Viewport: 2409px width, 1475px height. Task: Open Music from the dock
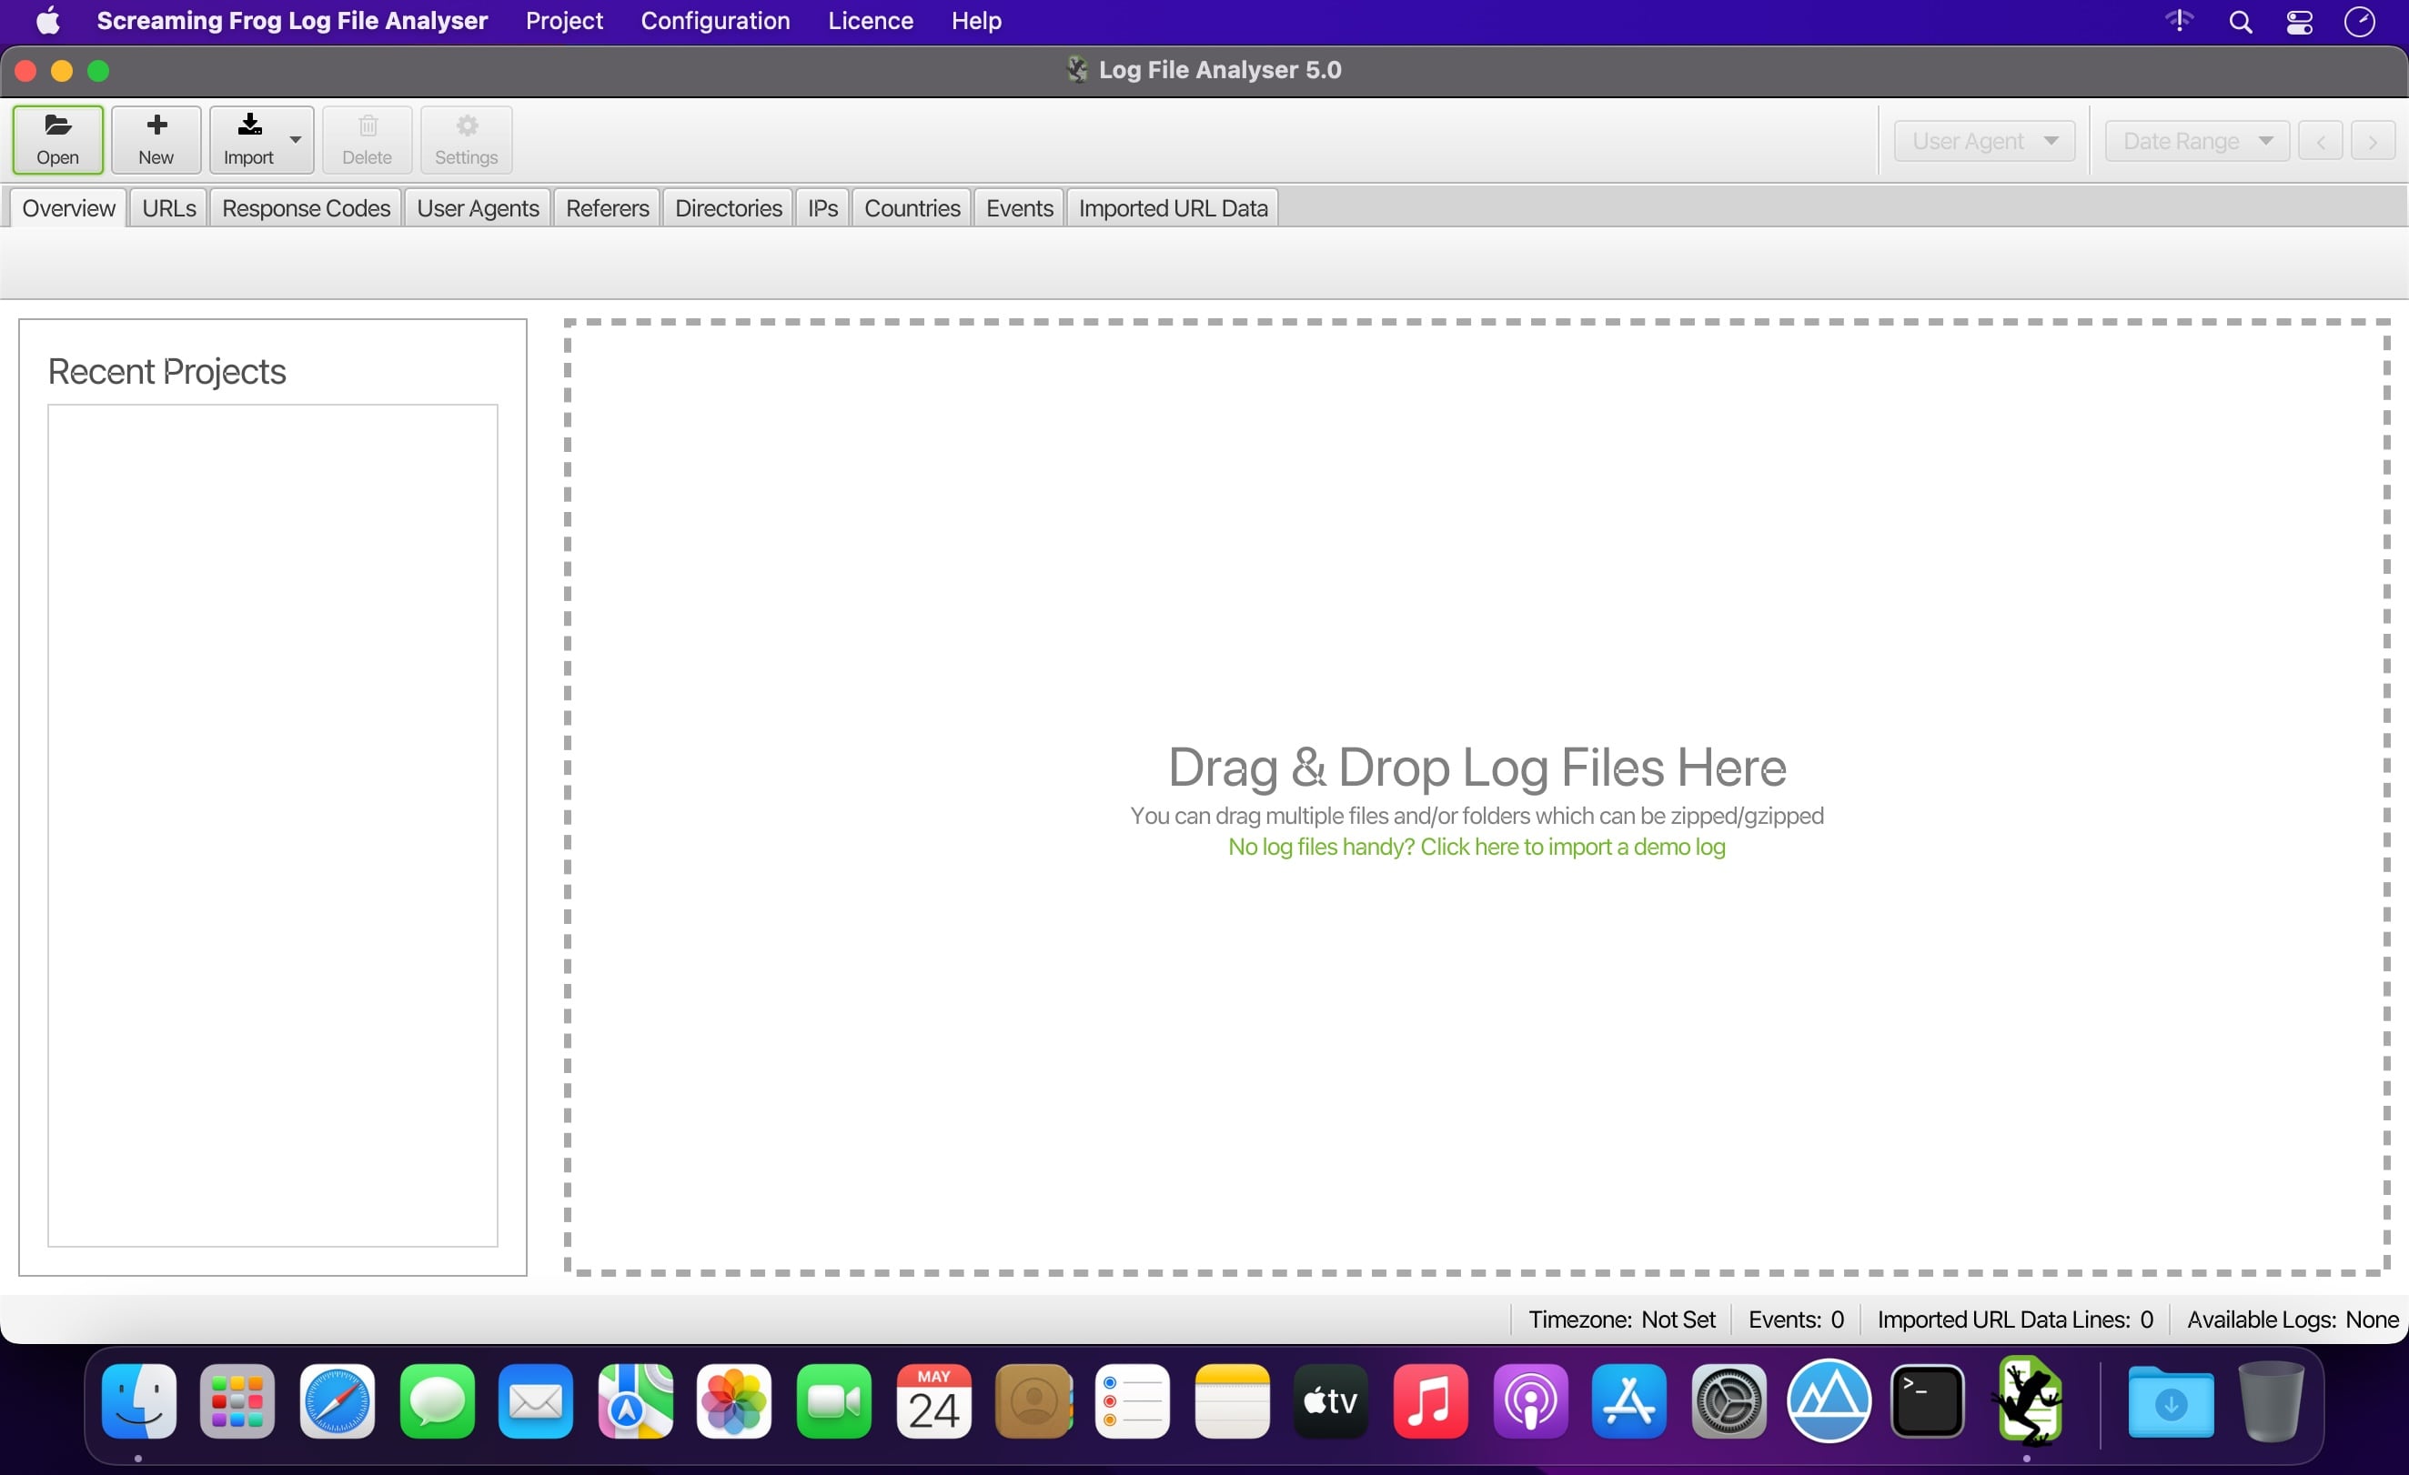[1430, 1400]
